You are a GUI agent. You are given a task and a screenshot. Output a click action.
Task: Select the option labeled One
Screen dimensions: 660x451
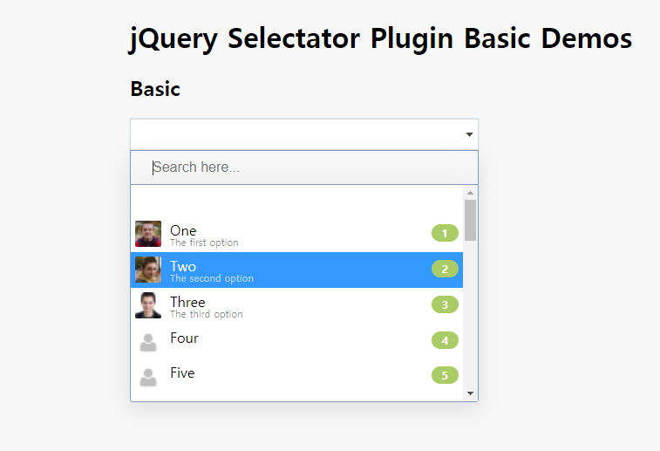[296, 234]
